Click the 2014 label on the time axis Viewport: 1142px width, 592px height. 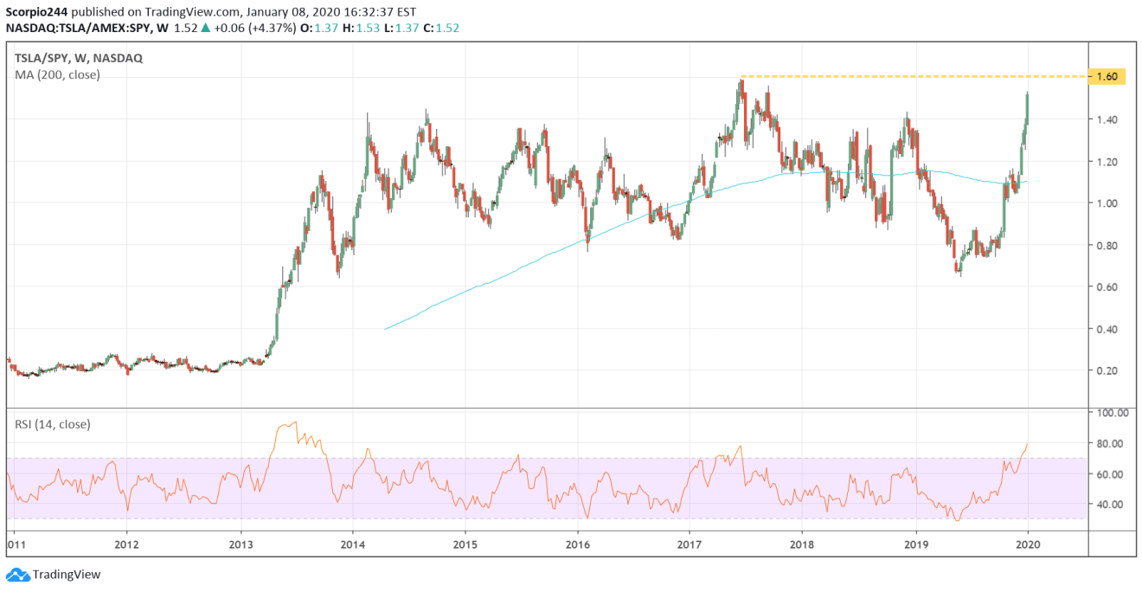(x=352, y=545)
